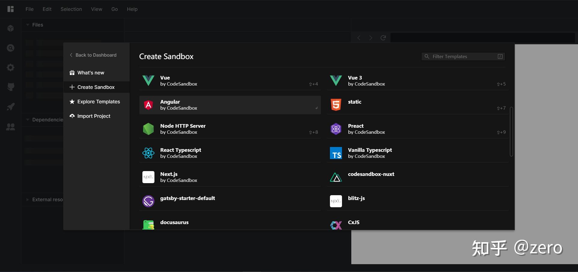Click the template list scrollbar
This screenshot has height=272, width=578.
point(511,132)
